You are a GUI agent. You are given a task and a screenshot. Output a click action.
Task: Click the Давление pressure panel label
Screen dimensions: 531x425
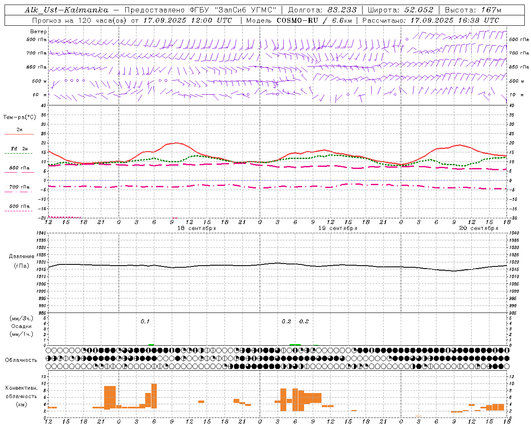pyautogui.click(x=22, y=256)
